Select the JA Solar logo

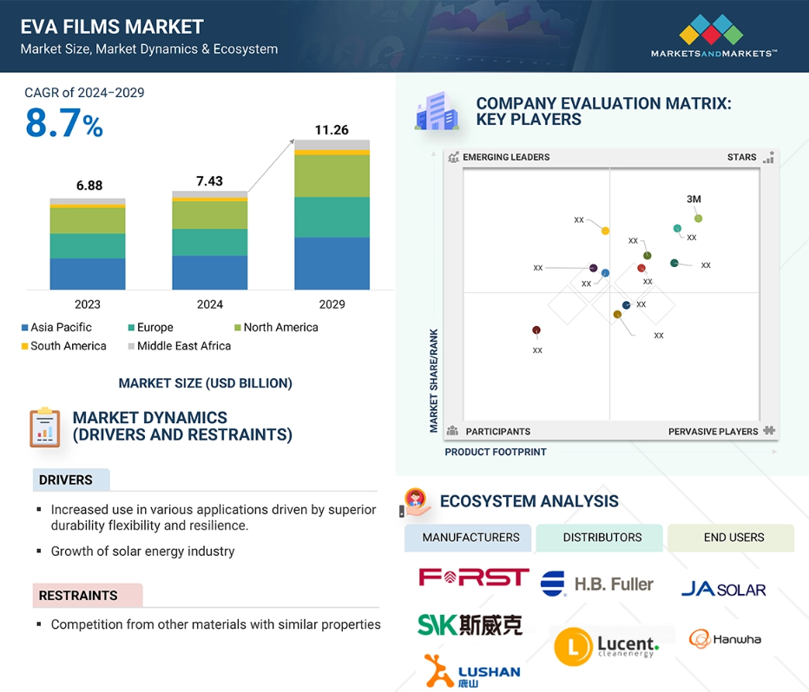coord(723,589)
